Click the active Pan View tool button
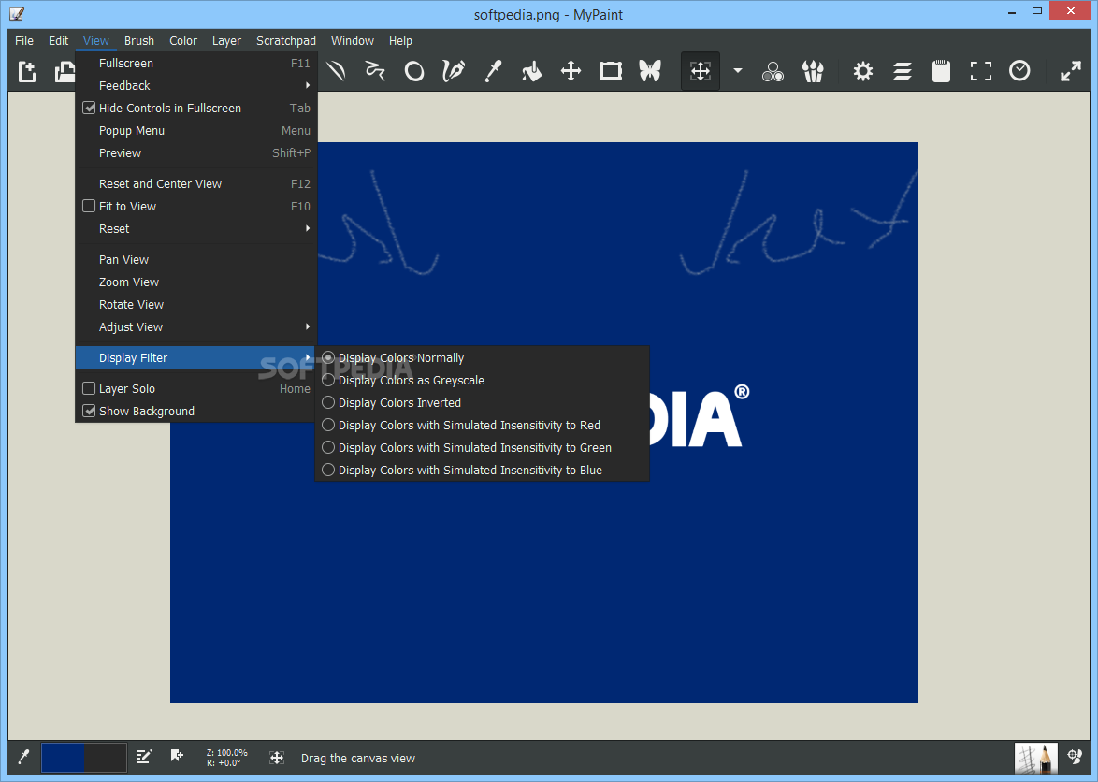 click(701, 71)
